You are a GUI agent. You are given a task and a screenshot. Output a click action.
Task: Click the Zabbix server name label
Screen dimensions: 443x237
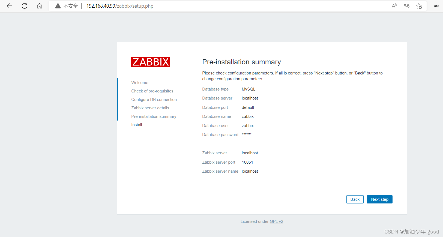220,171
